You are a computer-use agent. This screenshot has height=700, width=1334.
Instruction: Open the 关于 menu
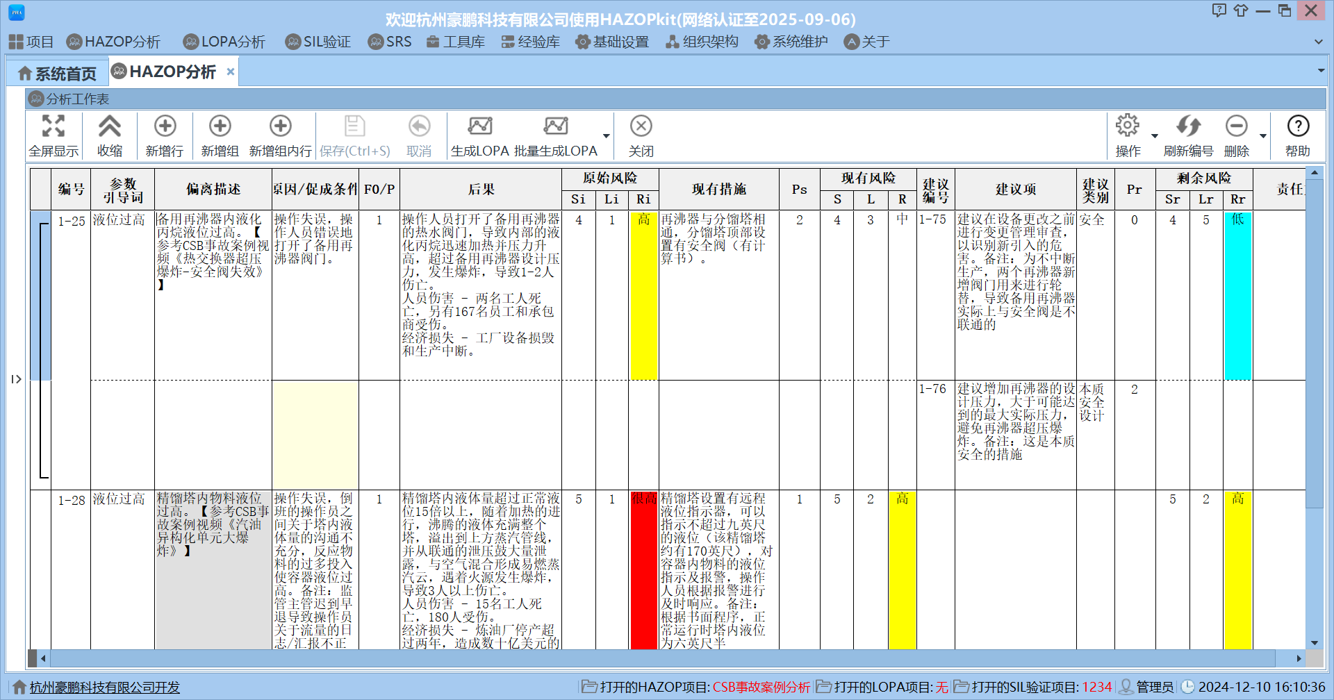click(x=867, y=42)
